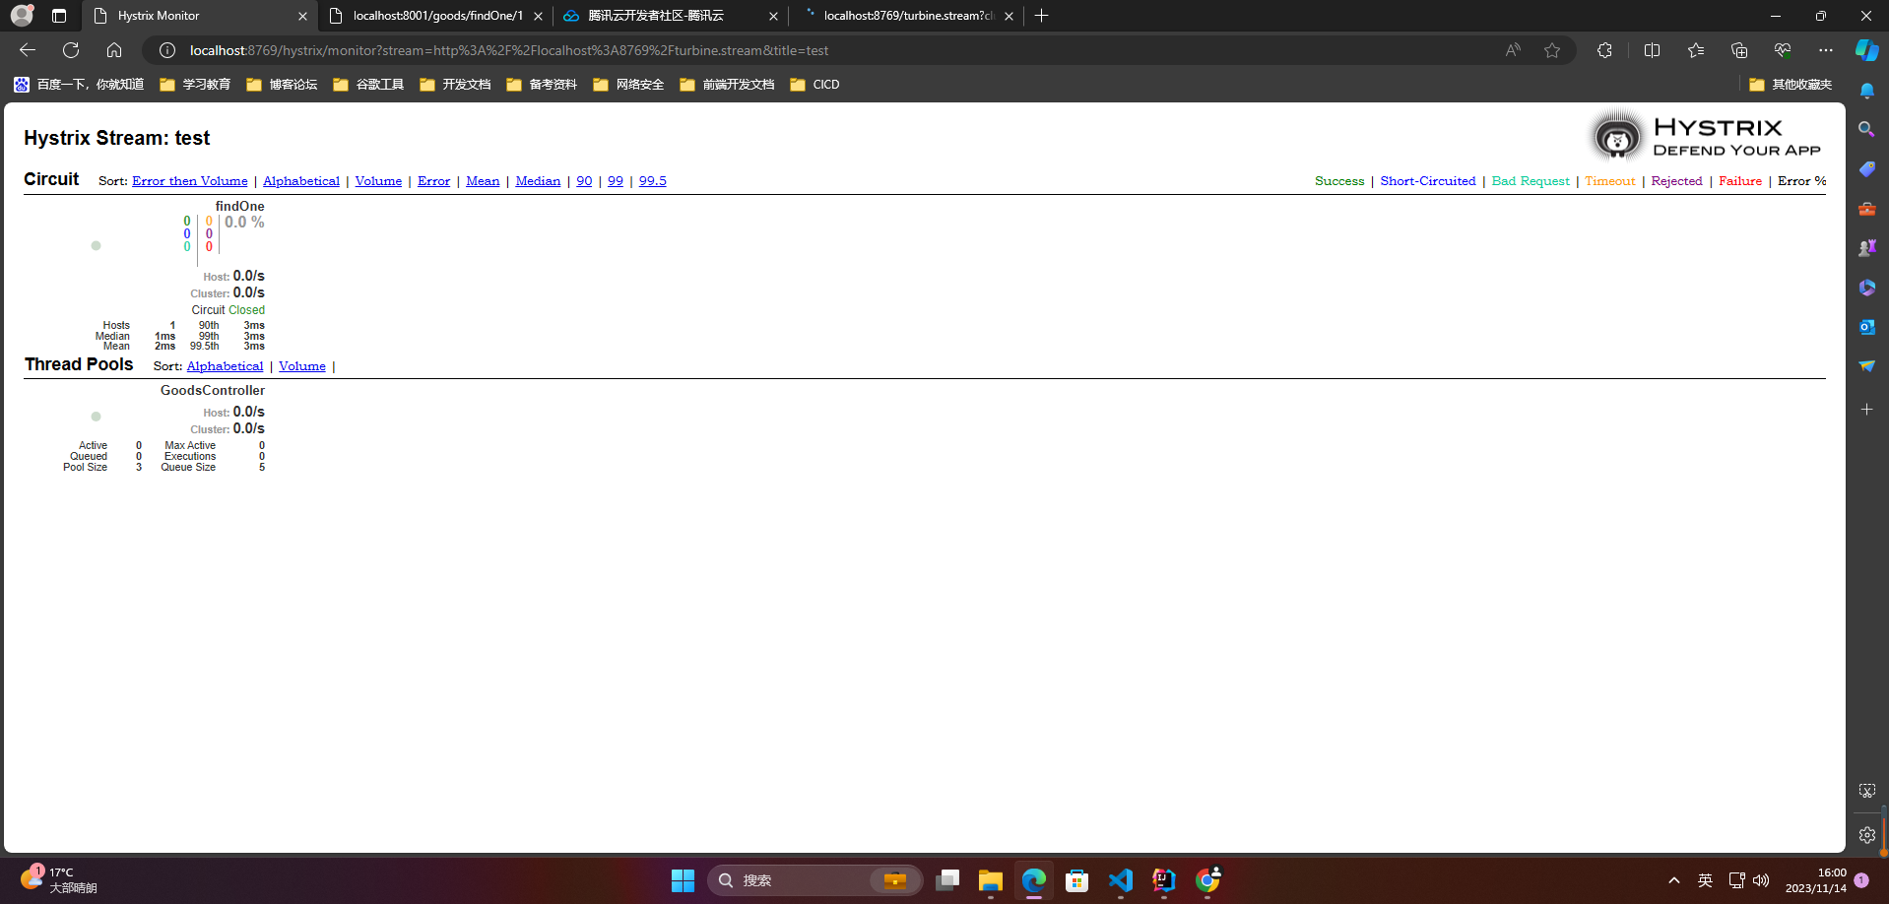This screenshot has width=1889, height=904.
Task: Show hidden system tray icons
Action: pyautogui.click(x=1674, y=880)
